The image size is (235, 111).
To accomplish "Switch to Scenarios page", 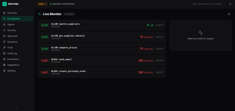I will click(17, 42).
